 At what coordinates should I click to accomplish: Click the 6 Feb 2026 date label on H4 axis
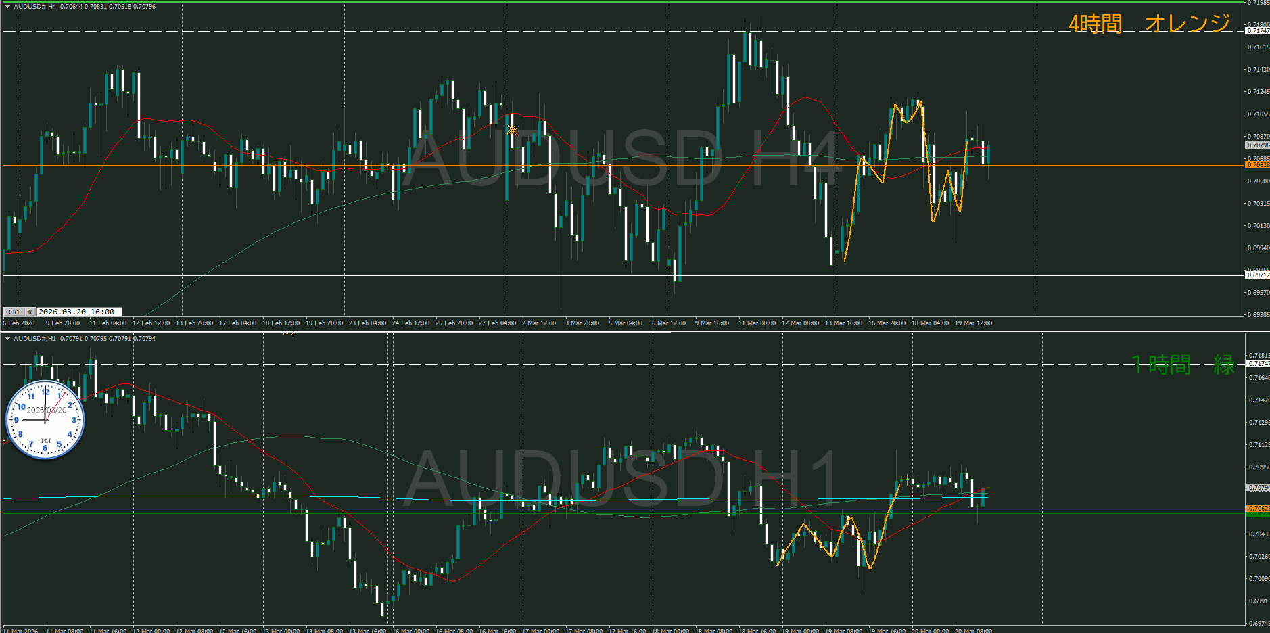pyautogui.click(x=19, y=323)
